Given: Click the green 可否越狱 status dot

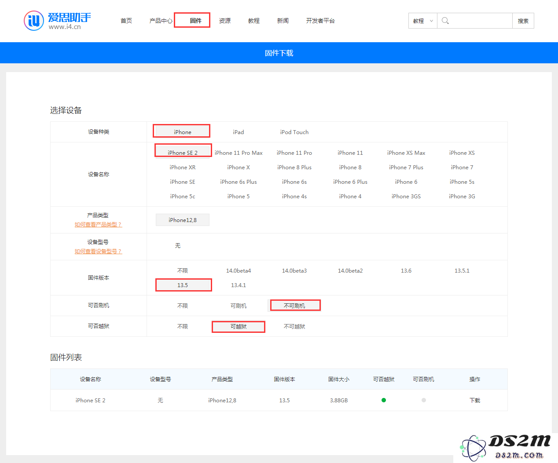Looking at the screenshot, I should [x=384, y=400].
